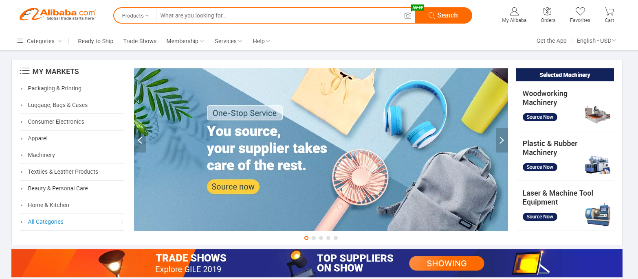Go to Trade Shows
The width and height of the screenshot is (638, 279).
point(140,41)
